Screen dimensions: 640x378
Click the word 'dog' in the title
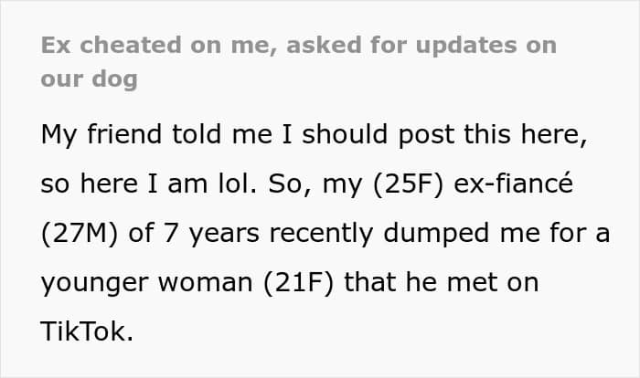click(x=119, y=79)
